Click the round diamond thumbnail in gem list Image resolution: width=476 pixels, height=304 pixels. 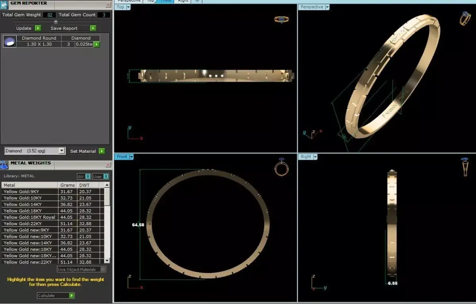pyautogui.click(x=9, y=41)
